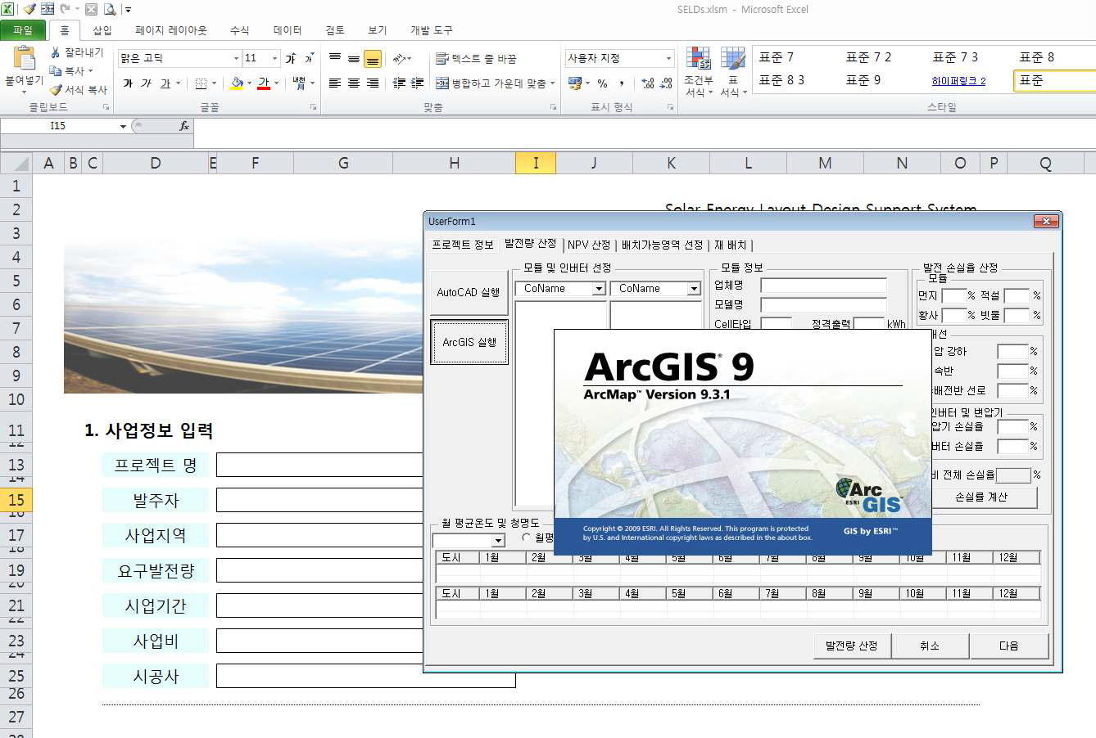1096x738 pixels.
Task: Click the Copy (복사) icon
Action: (x=56, y=71)
